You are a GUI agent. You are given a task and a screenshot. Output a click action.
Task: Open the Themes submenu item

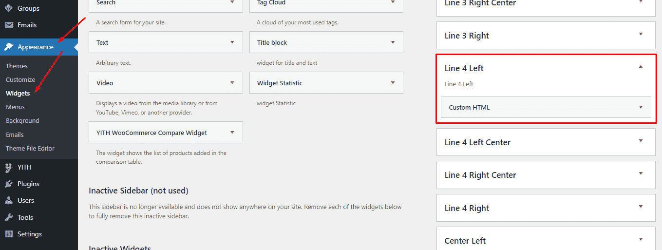pos(17,66)
